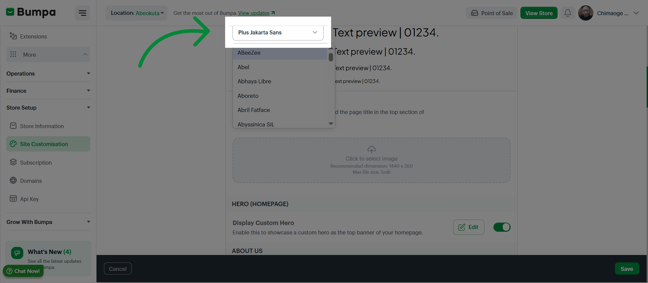Image resolution: width=648 pixels, height=283 pixels.
Task: Collapse the Store Setup menu
Action: pyautogui.click(x=48, y=108)
